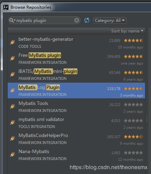Click download count 1,663

pos(116,153)
